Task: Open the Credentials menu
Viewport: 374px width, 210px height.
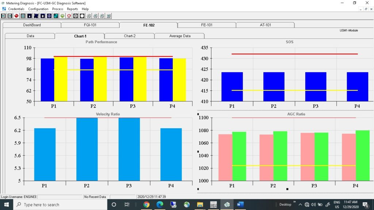Action: [16, 9]
